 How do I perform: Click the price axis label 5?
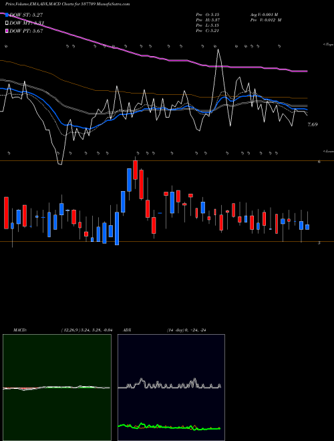pos(319,243)
